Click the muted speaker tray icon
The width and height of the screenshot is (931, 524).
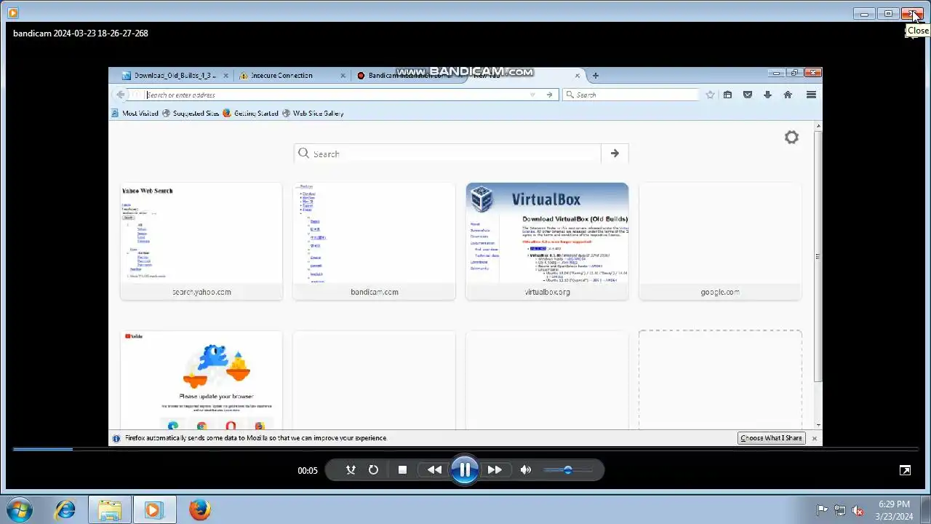858,510
